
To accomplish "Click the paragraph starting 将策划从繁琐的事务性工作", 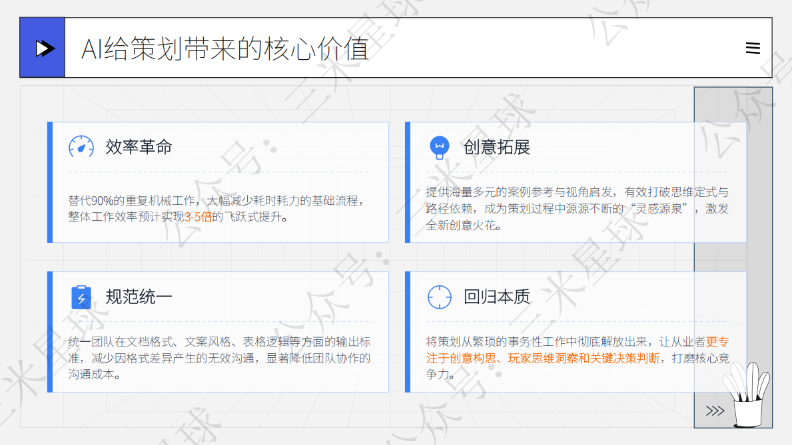I will [578, 359].
